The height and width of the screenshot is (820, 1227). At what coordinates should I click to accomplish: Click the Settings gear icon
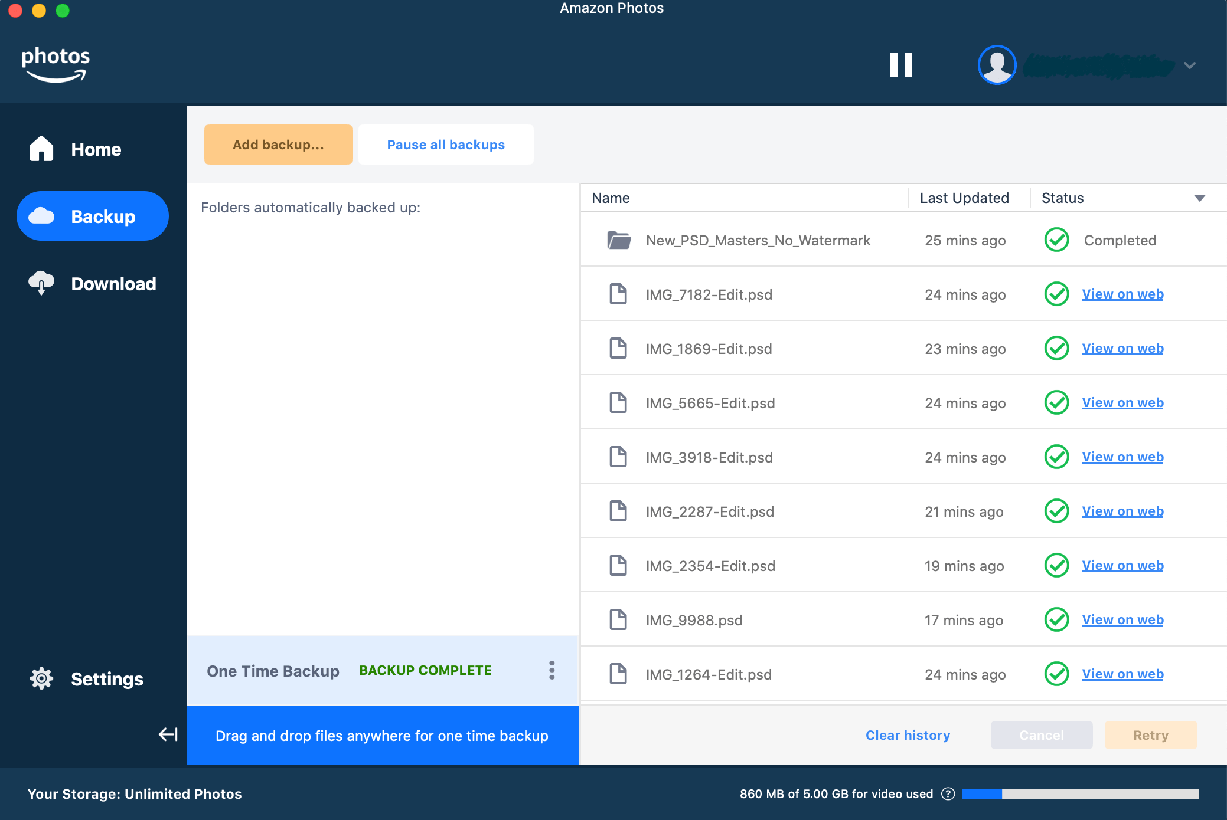[x=41, y=678]
